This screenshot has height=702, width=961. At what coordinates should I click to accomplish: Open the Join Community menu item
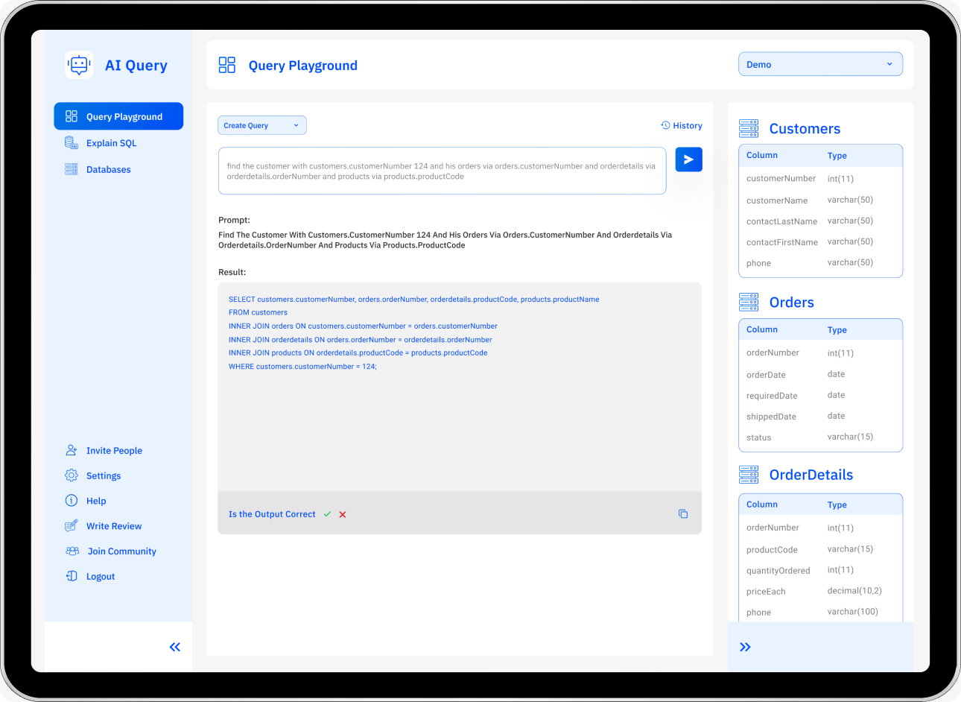tap(121, 551)
